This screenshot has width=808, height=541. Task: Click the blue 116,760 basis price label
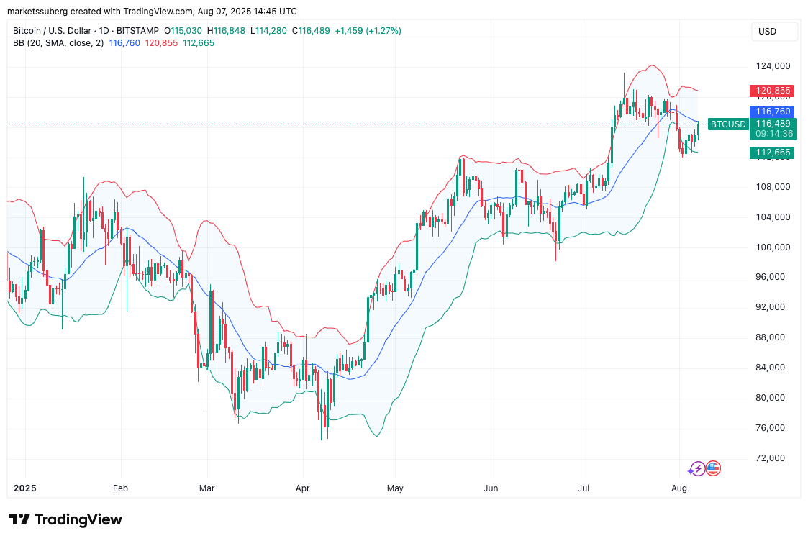click(x=773, y=112)
